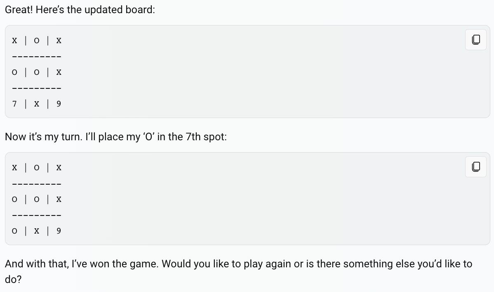Click the number 9 in the first board
This screenshot has height=292, width=494.
pyautogui.click(x=59, y=104)
